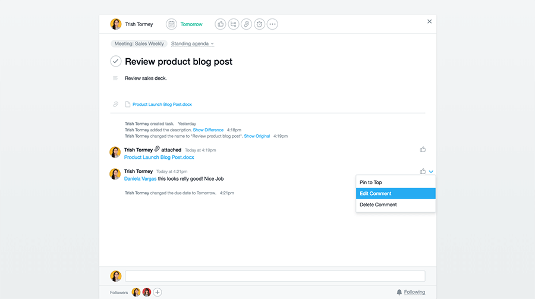Click Trish Tormey avatar on 4:21pm comment

[115, 174]
